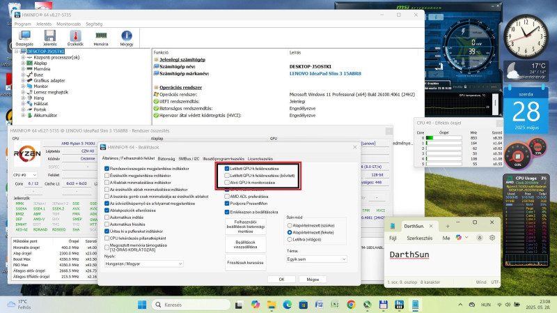Show hidden tray icons chevron

(460, 305)
